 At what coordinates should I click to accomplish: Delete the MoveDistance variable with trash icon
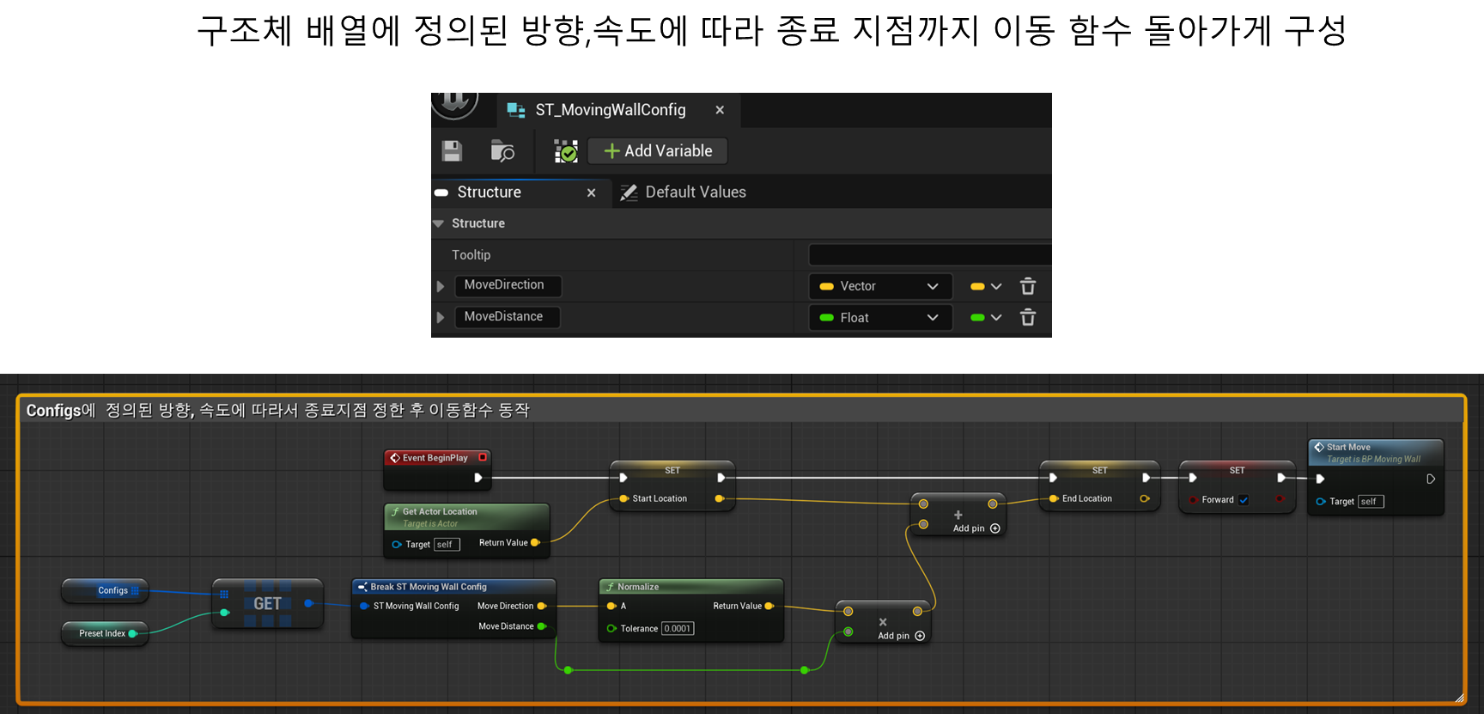pos(1028,318)
